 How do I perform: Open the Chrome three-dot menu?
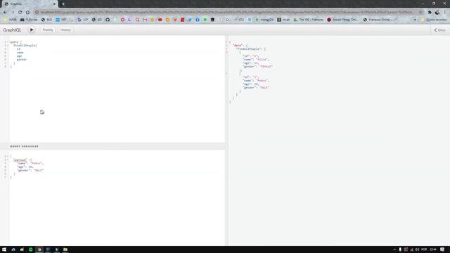click(445, 13)
